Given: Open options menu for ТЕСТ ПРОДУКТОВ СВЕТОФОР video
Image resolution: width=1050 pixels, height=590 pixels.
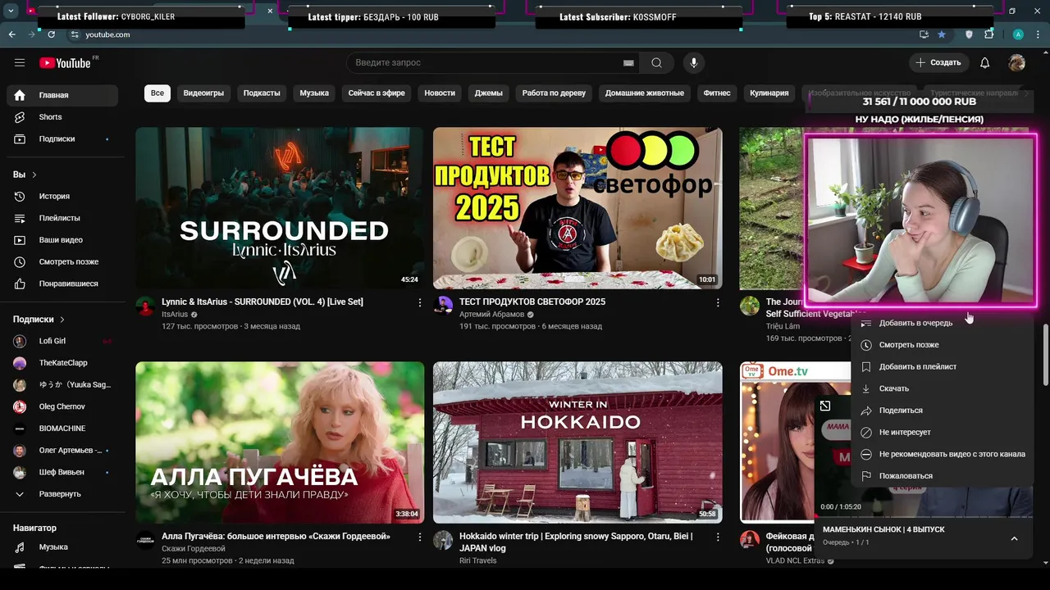Looking at the screenshot, I should [718, 302].
